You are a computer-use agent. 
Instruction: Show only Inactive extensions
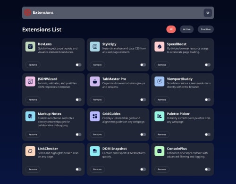point(206,29)
